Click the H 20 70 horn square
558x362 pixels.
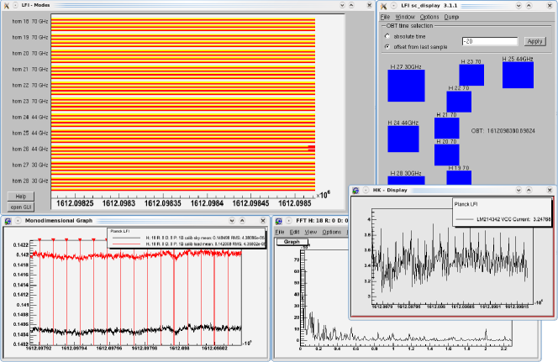click(x=446, y=155)
